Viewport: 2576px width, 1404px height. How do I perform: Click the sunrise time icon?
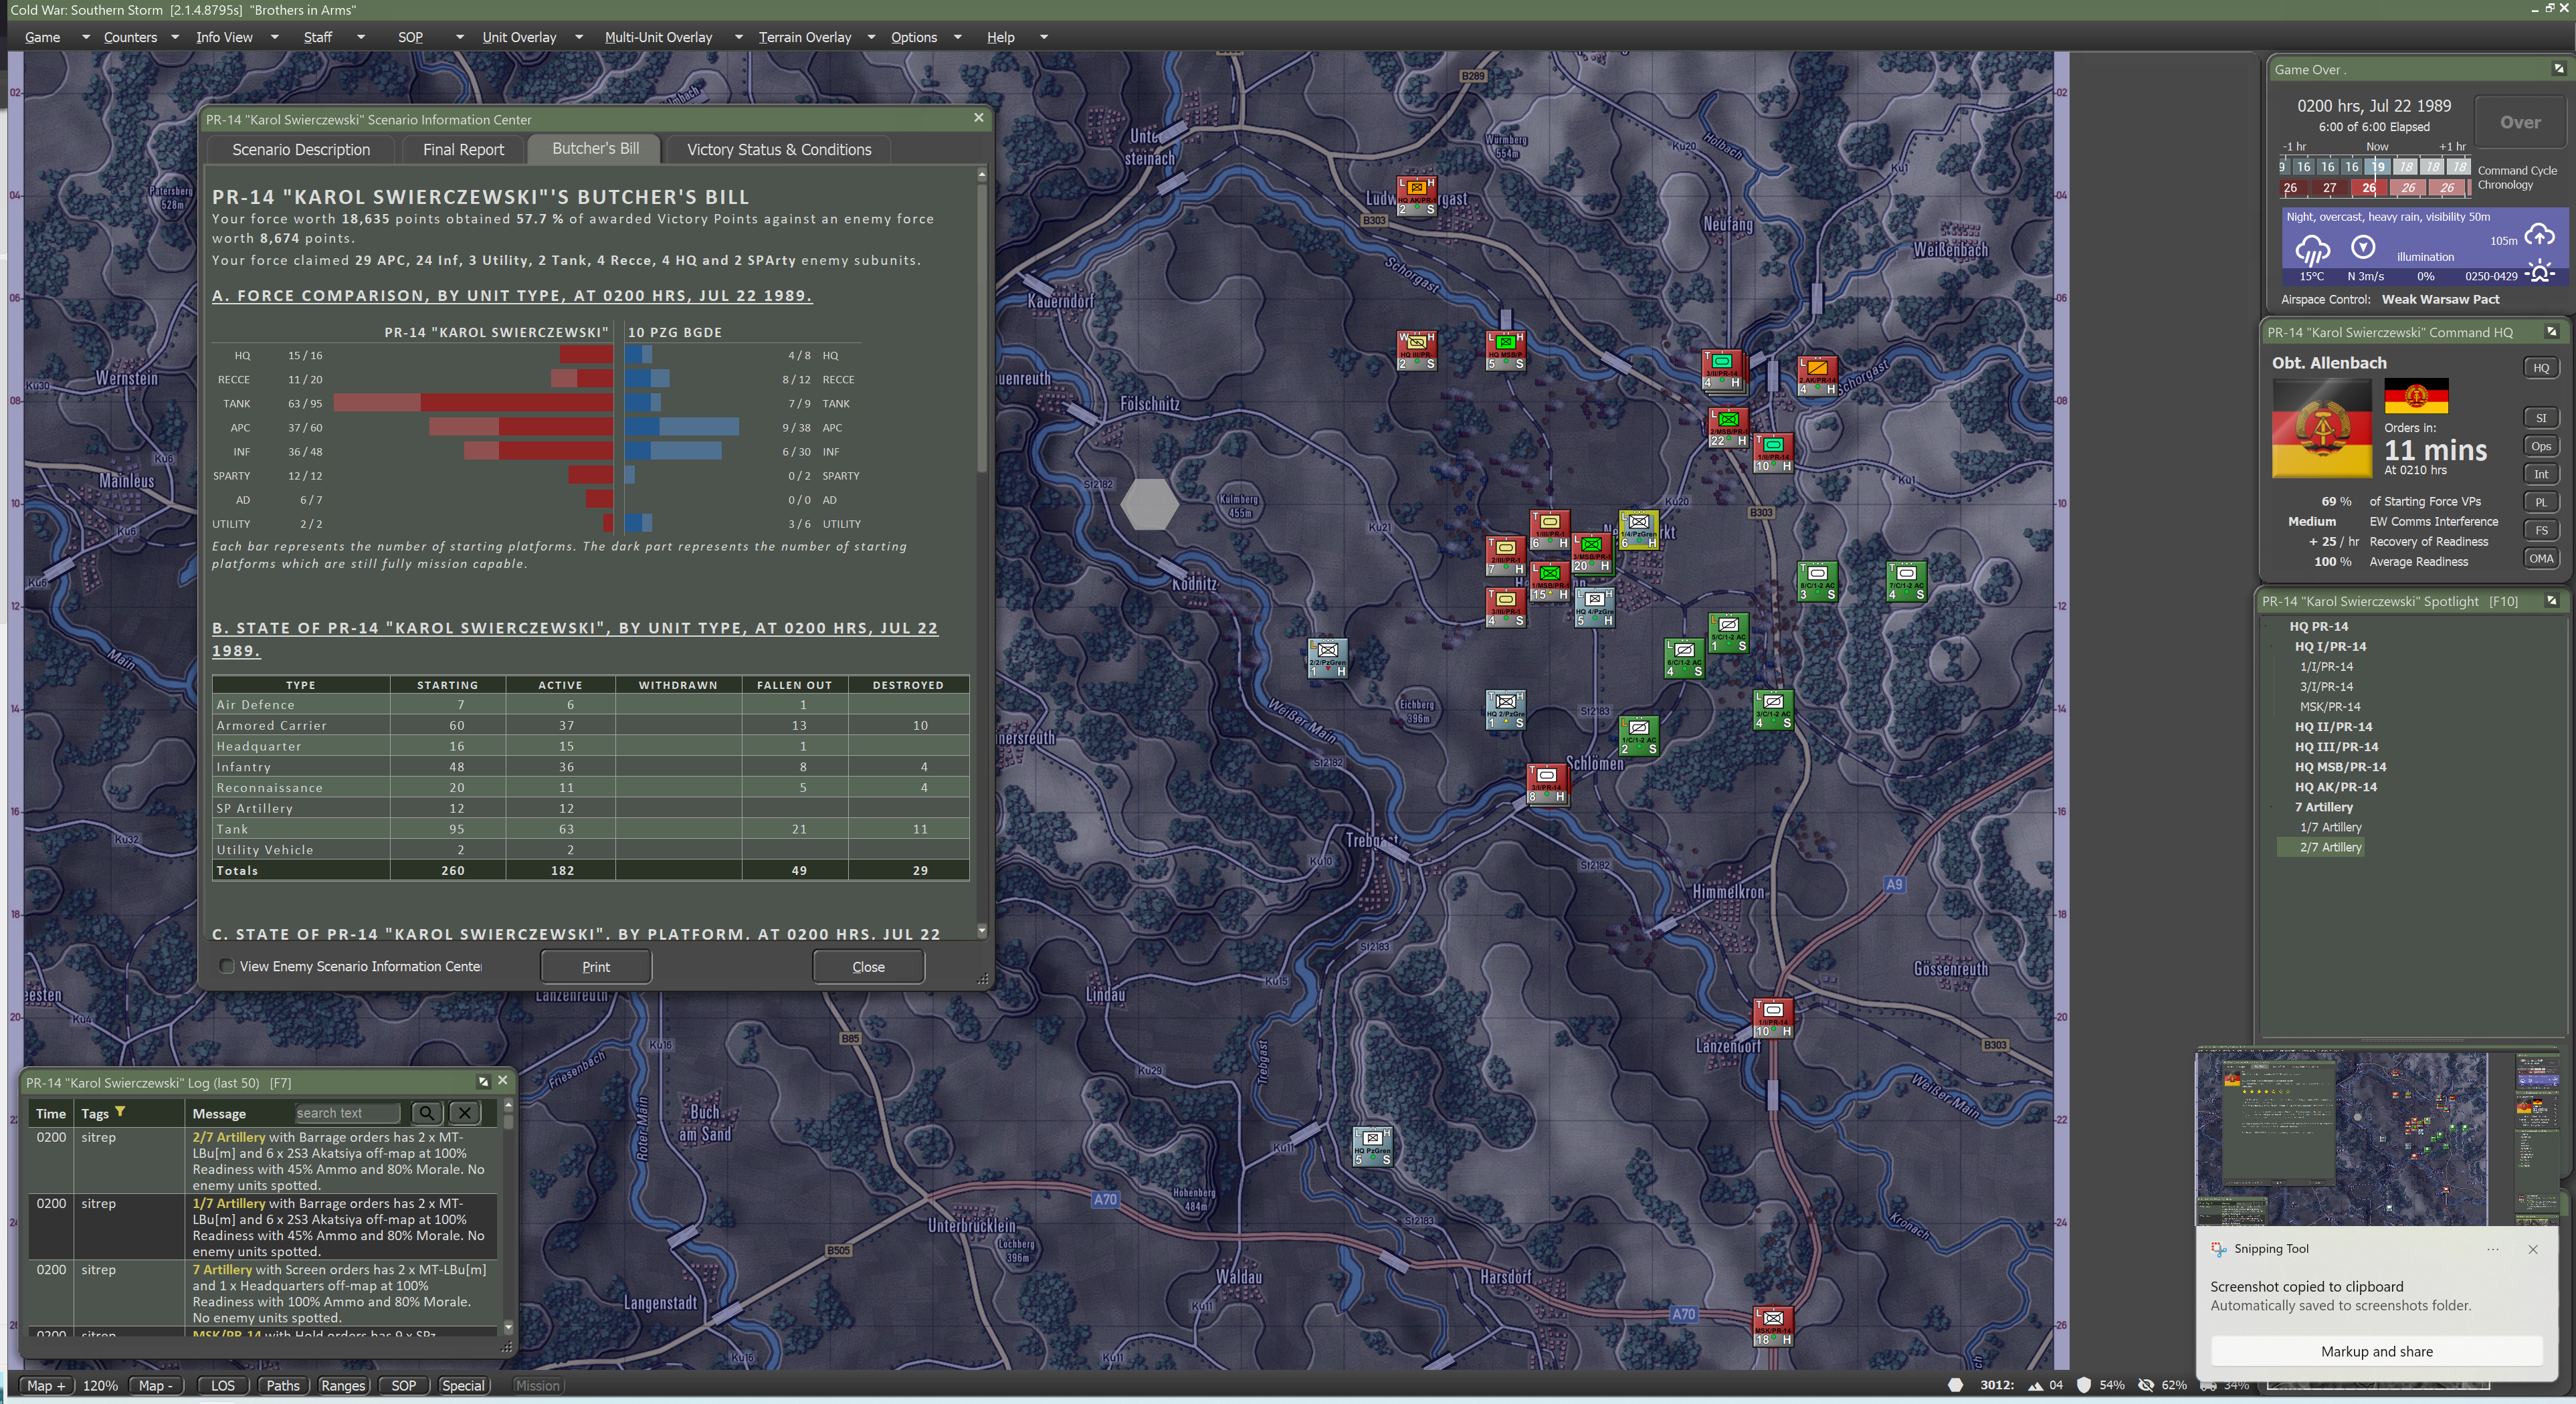(x=2539, y=272)
